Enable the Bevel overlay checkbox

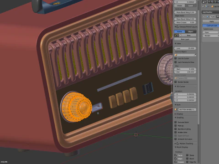(188, 159)
